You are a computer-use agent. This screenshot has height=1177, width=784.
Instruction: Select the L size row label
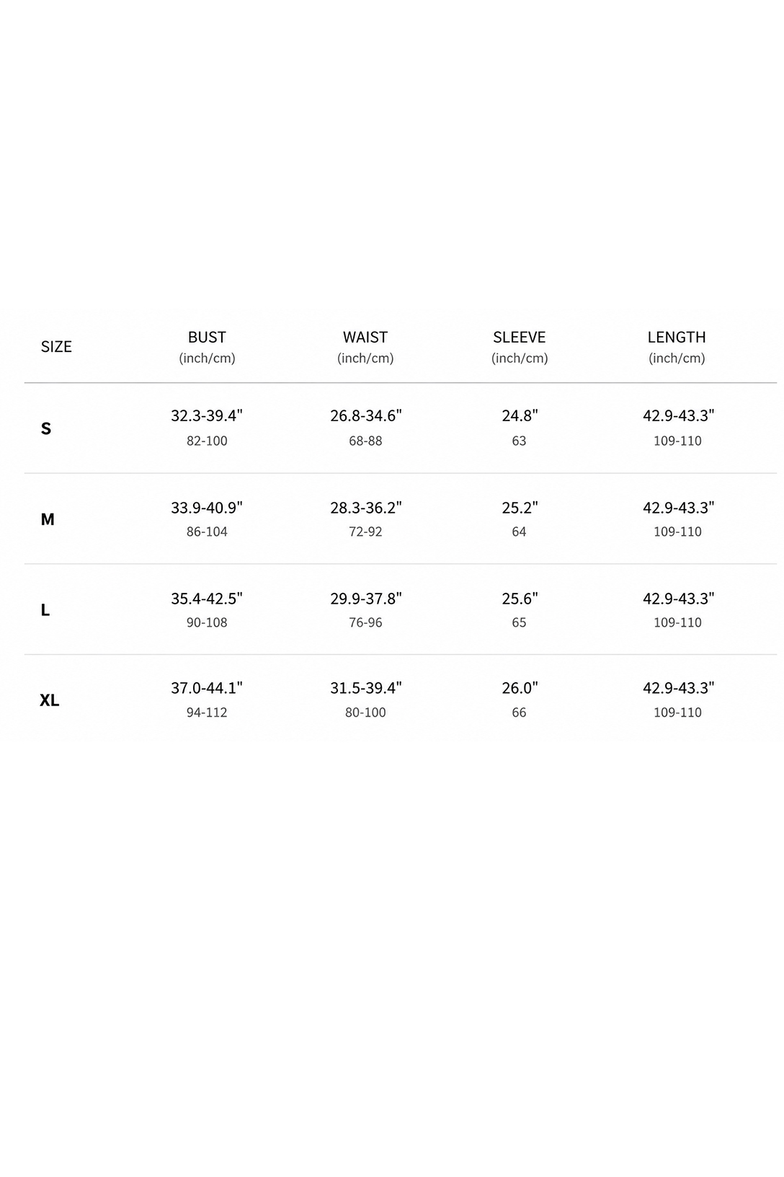(x=45, y=610)
